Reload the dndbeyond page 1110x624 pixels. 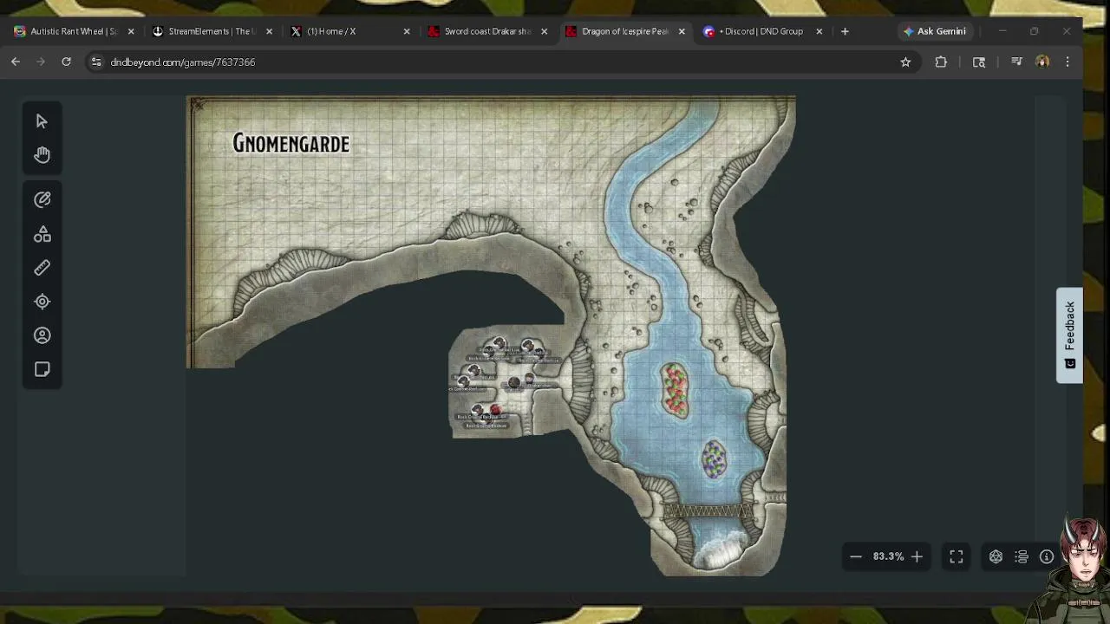point(66,62)
